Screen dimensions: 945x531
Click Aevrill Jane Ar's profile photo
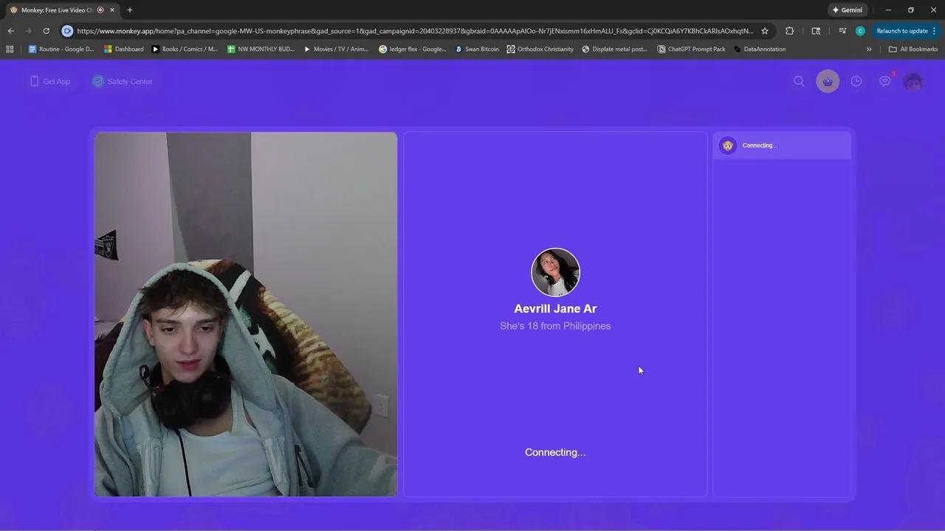point(555,272)
